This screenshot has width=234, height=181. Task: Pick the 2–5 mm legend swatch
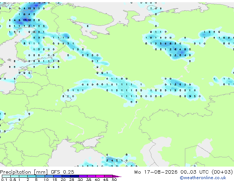tap(32, 176)
